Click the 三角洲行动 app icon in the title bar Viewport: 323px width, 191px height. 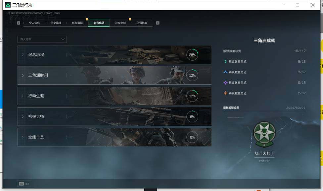tap(8, 5)
